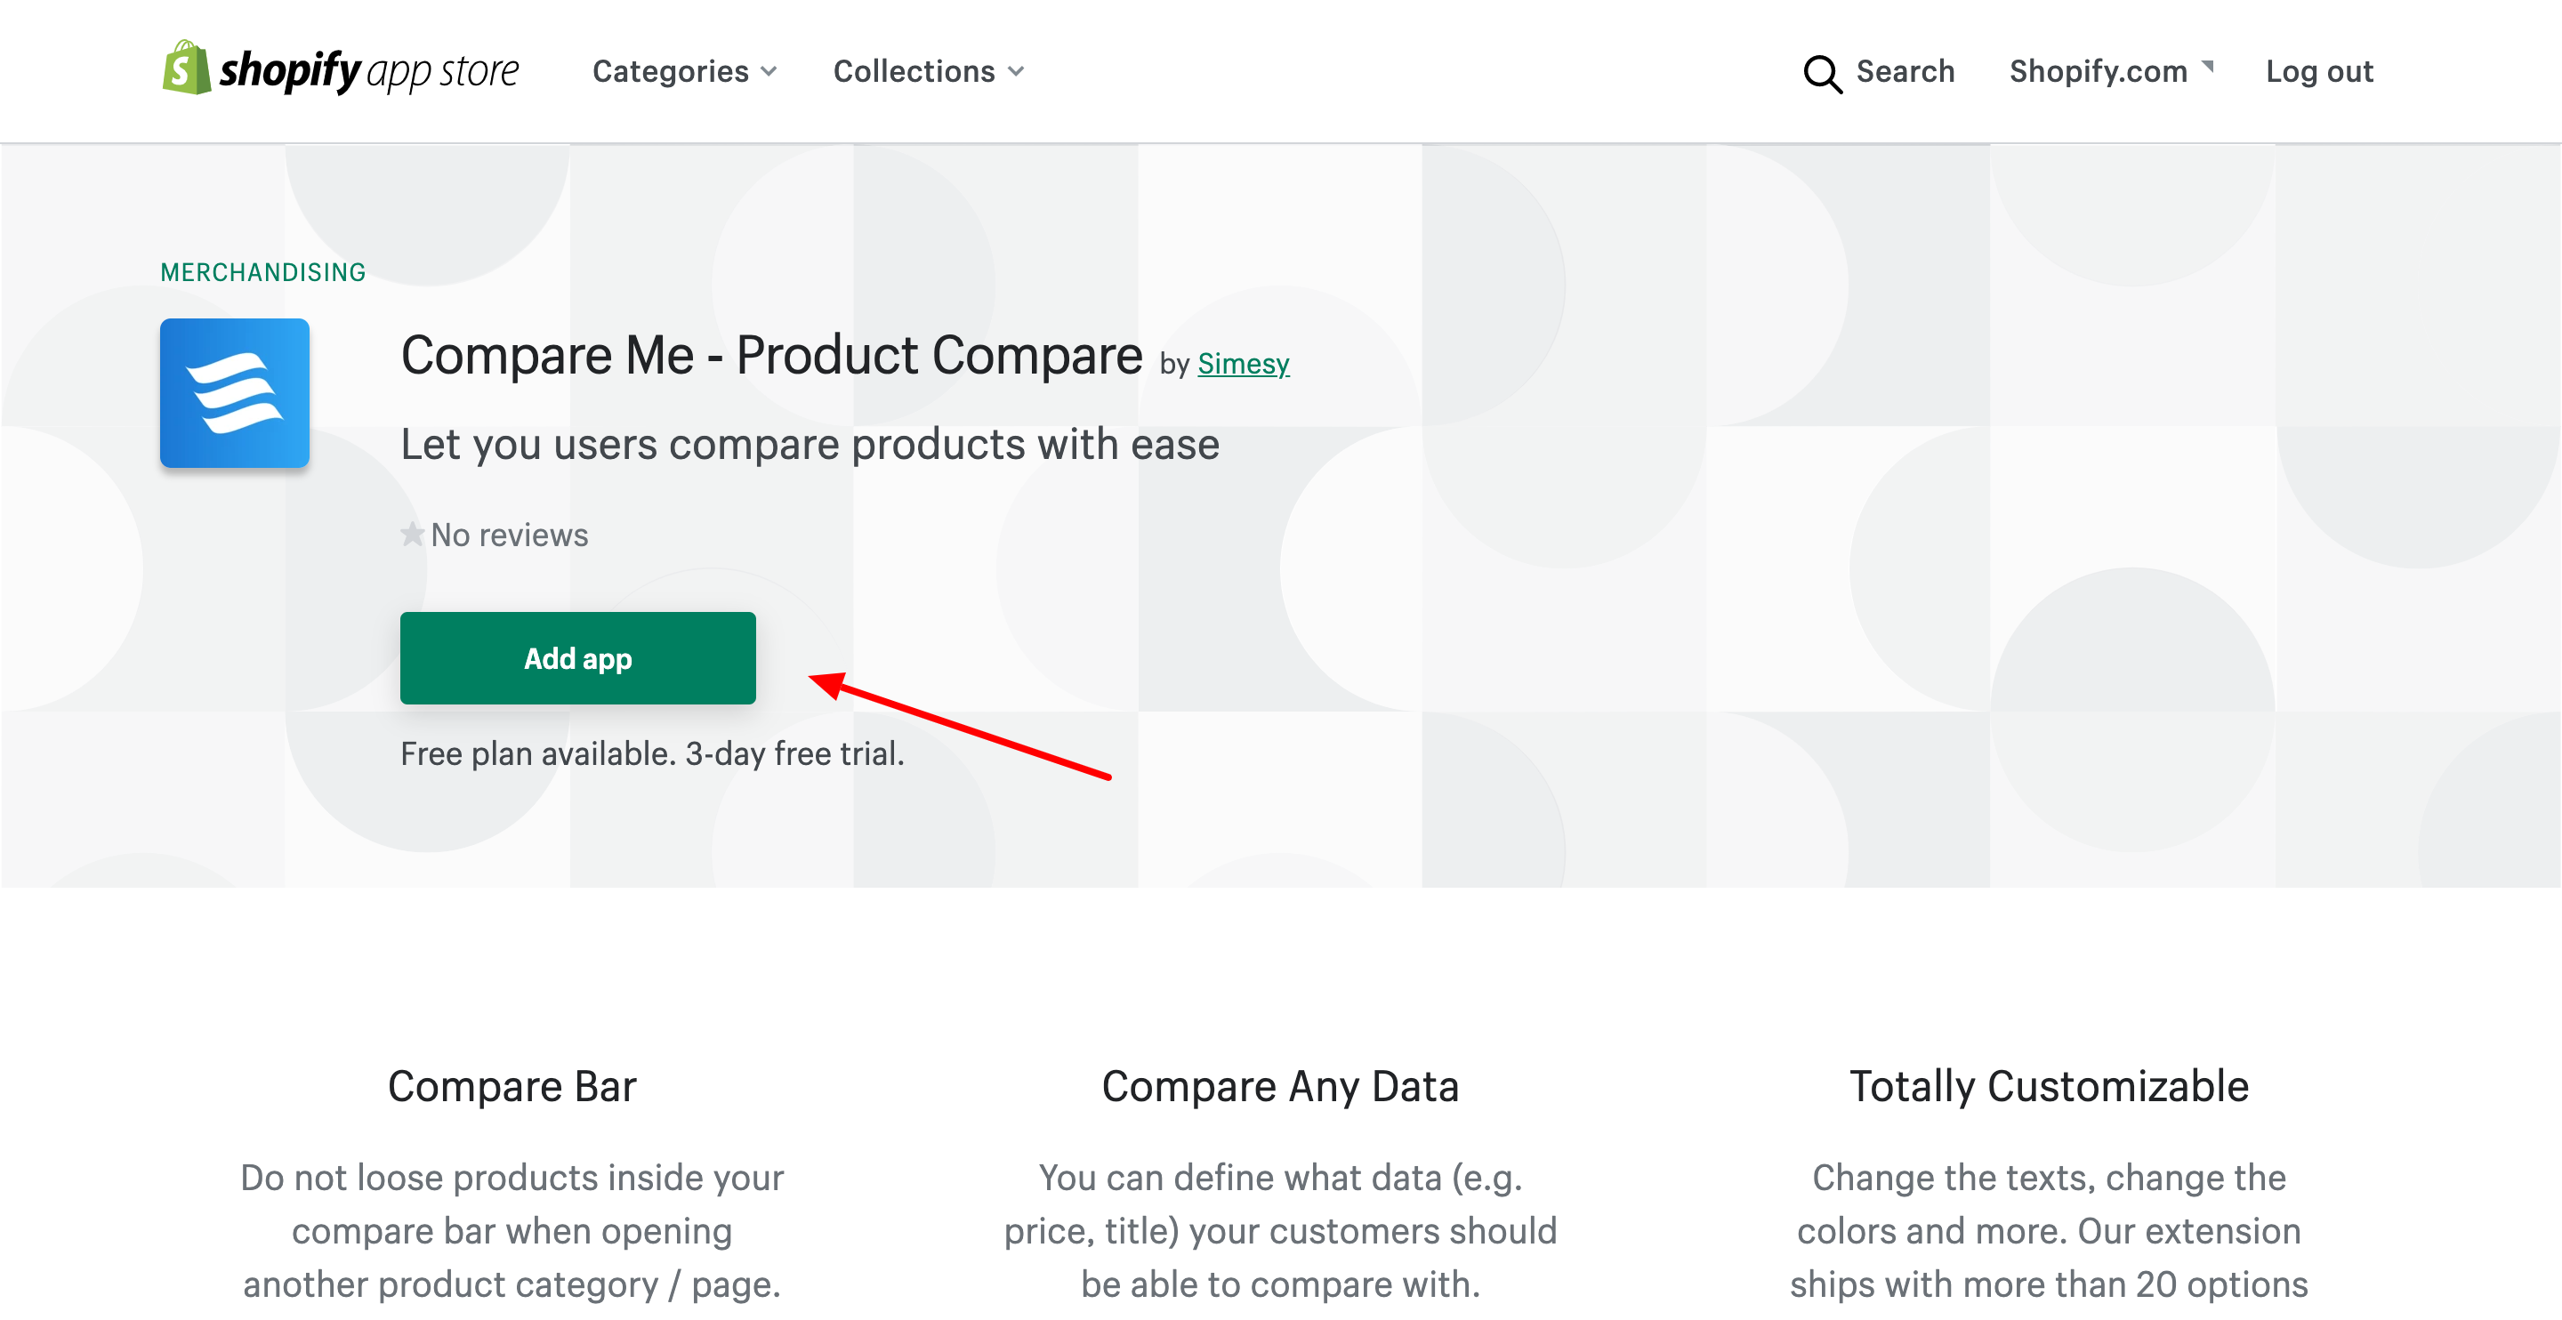Click the 'Compare Me - Product Compare' title
2562x1320 pixels.
[x=772, y=356]
